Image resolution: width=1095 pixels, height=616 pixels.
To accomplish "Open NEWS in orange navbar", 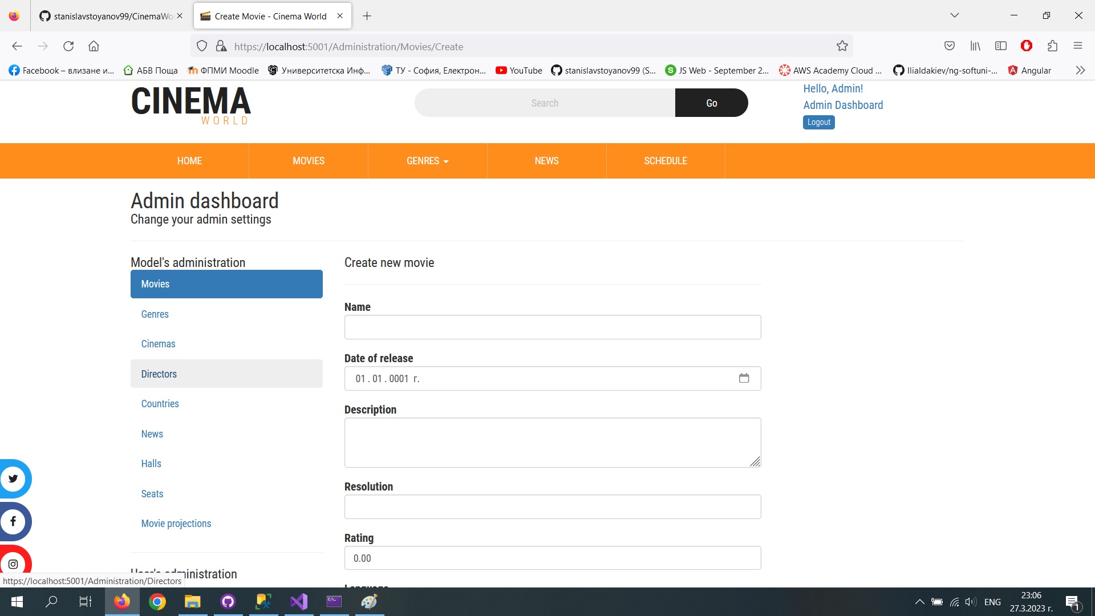I will point(546,161).
